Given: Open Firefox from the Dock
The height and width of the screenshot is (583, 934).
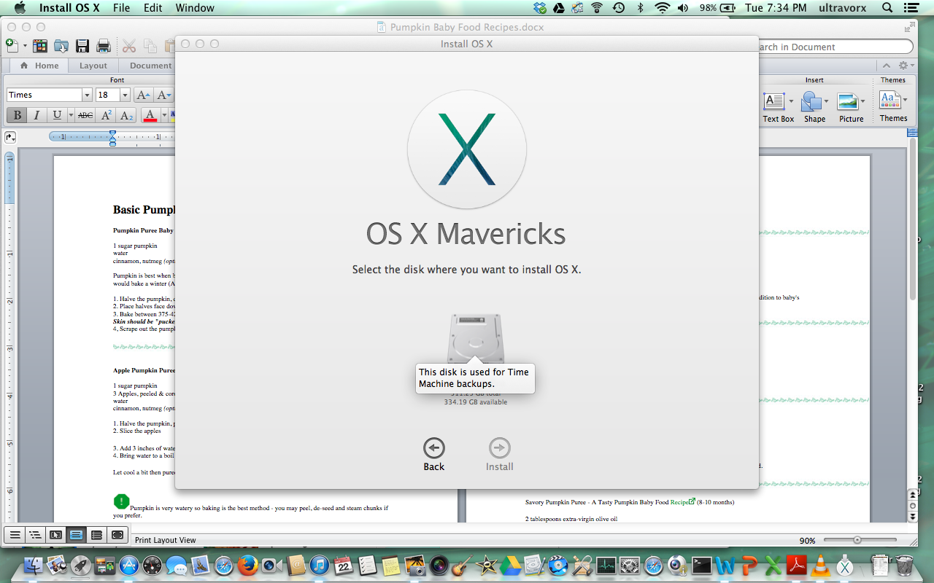Looking at the screenshot, I should (248, 565).
